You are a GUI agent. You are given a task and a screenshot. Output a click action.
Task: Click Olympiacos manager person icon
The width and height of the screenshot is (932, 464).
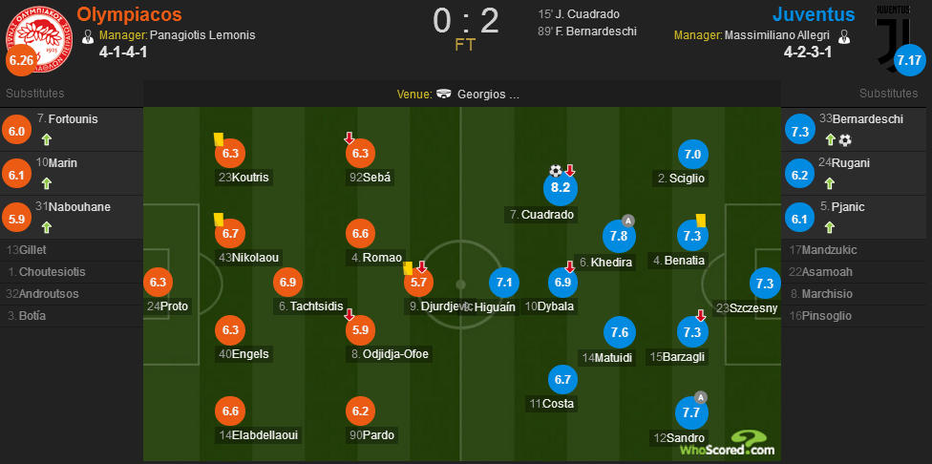coord(89,35)
